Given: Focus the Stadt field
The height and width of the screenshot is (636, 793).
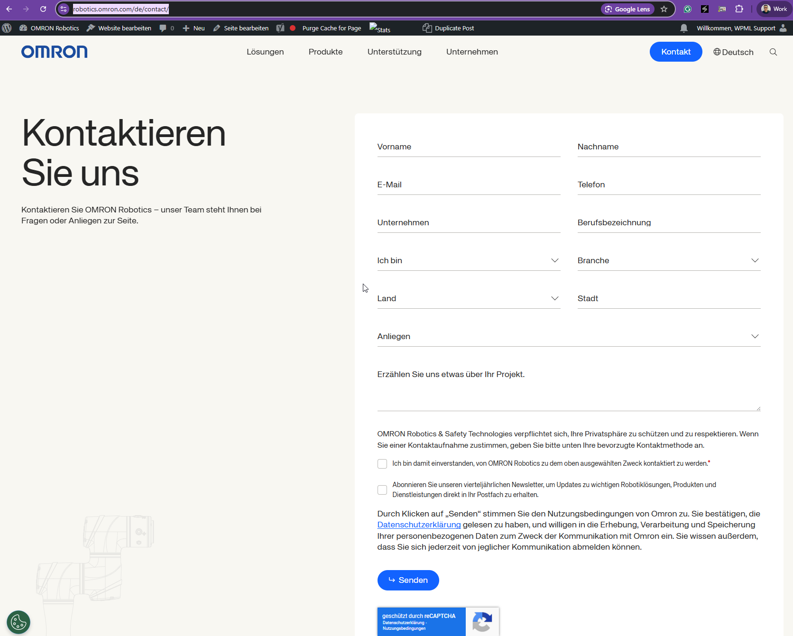Looking at the screenshot, I should [669, 299].
